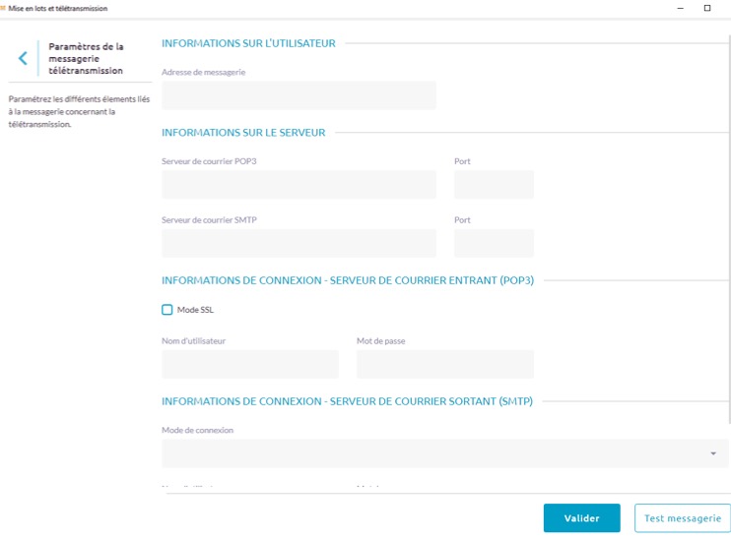Click the POP3 courrier entrant section heading
The width and height of the screenshot is (731, 541).
(348, 280)
